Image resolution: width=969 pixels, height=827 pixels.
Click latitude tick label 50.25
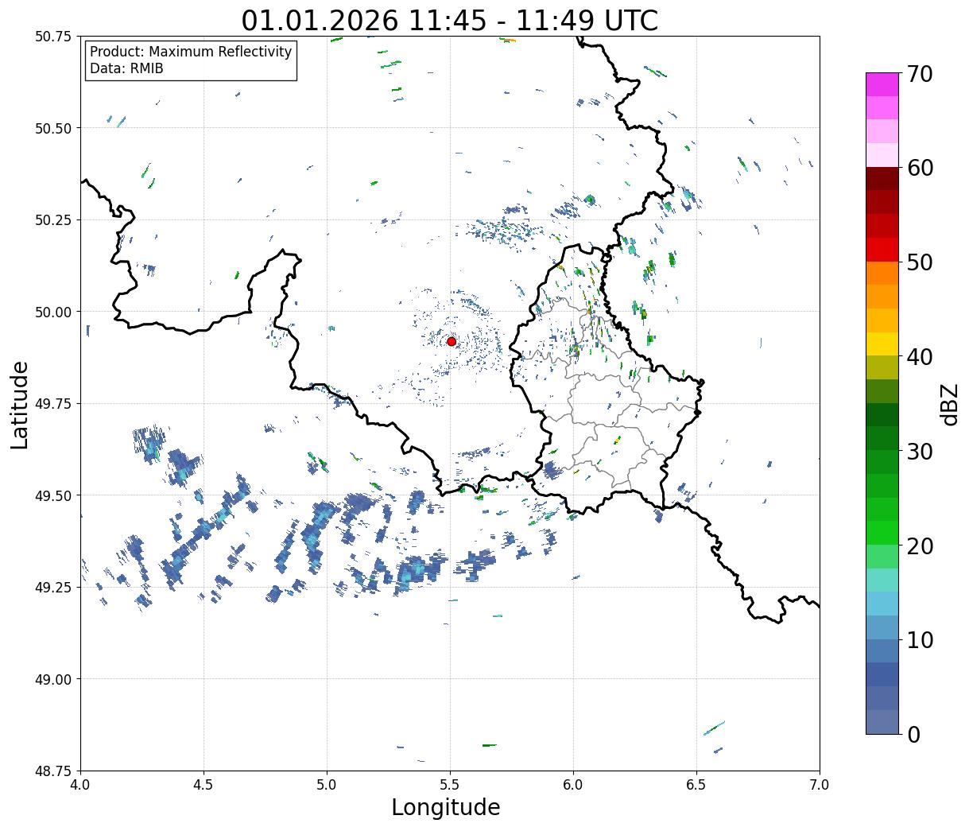[x=53, y=220]
